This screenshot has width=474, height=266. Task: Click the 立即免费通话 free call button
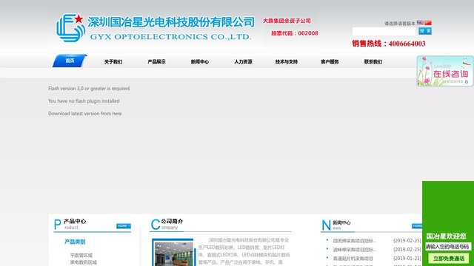click(x=449, y=259)
